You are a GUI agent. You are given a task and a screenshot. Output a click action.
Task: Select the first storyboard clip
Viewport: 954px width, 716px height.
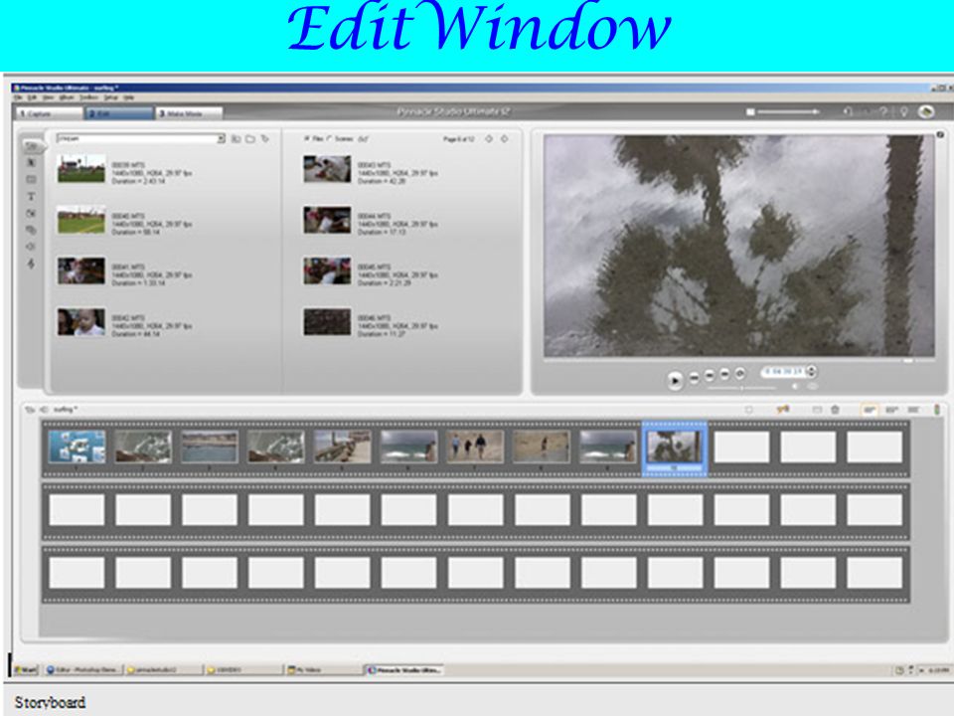coord(77,447)
